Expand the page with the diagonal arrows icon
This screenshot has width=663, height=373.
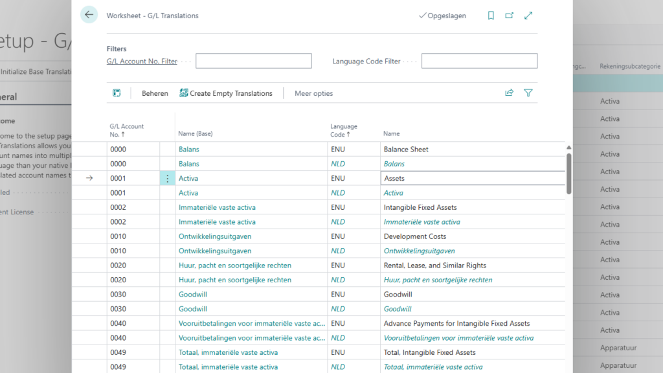(528, 16)
